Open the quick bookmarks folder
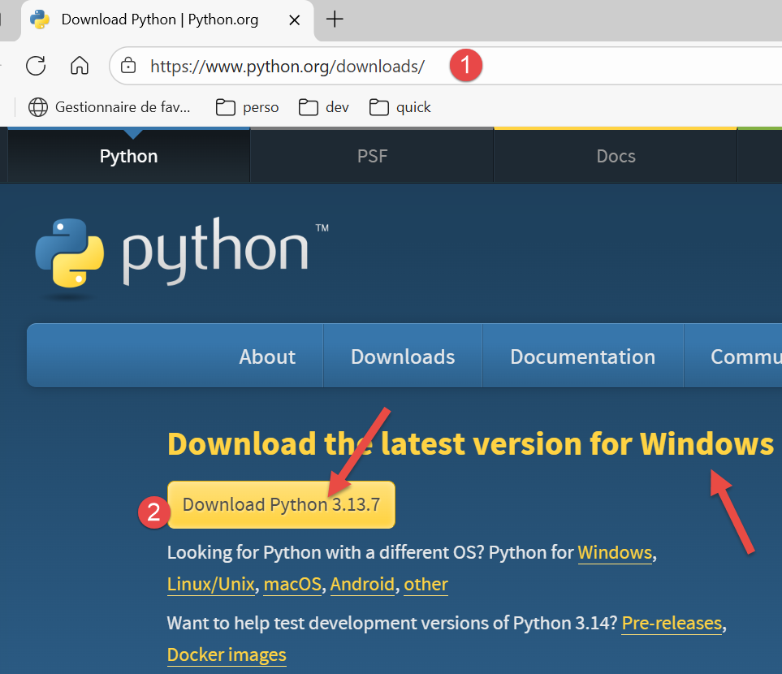This screenshot has height=674, width=782. click(x=400, y=107)
